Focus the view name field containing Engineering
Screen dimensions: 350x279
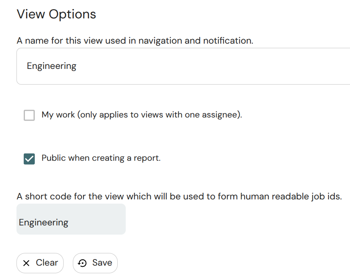pyautogui.click(x=153, y=66)
